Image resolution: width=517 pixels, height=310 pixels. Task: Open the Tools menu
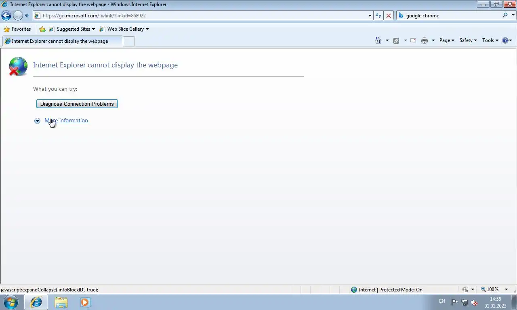490,40
